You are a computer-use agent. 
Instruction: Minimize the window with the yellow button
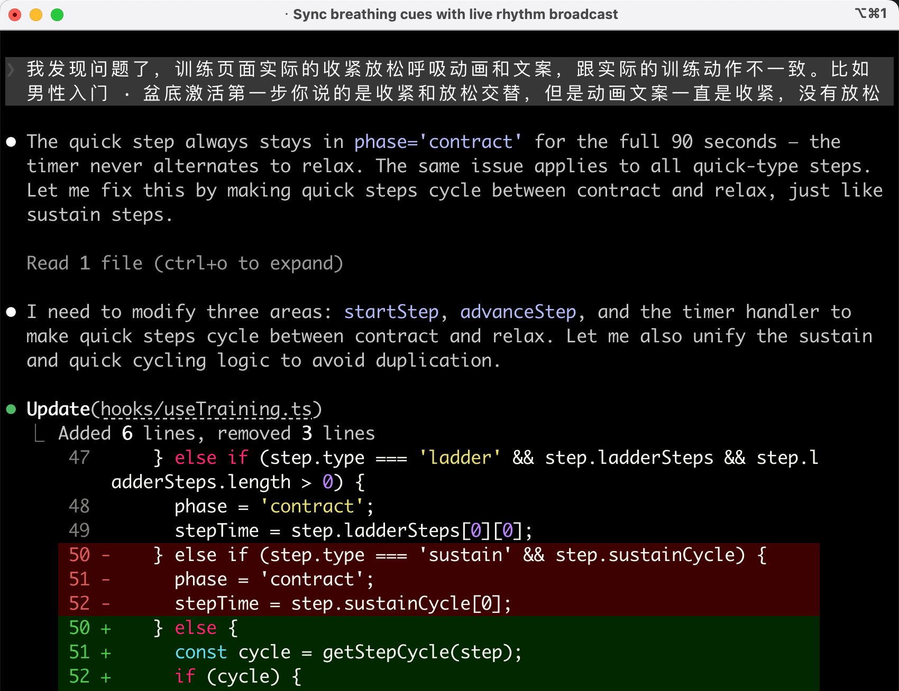click(36, 15)
